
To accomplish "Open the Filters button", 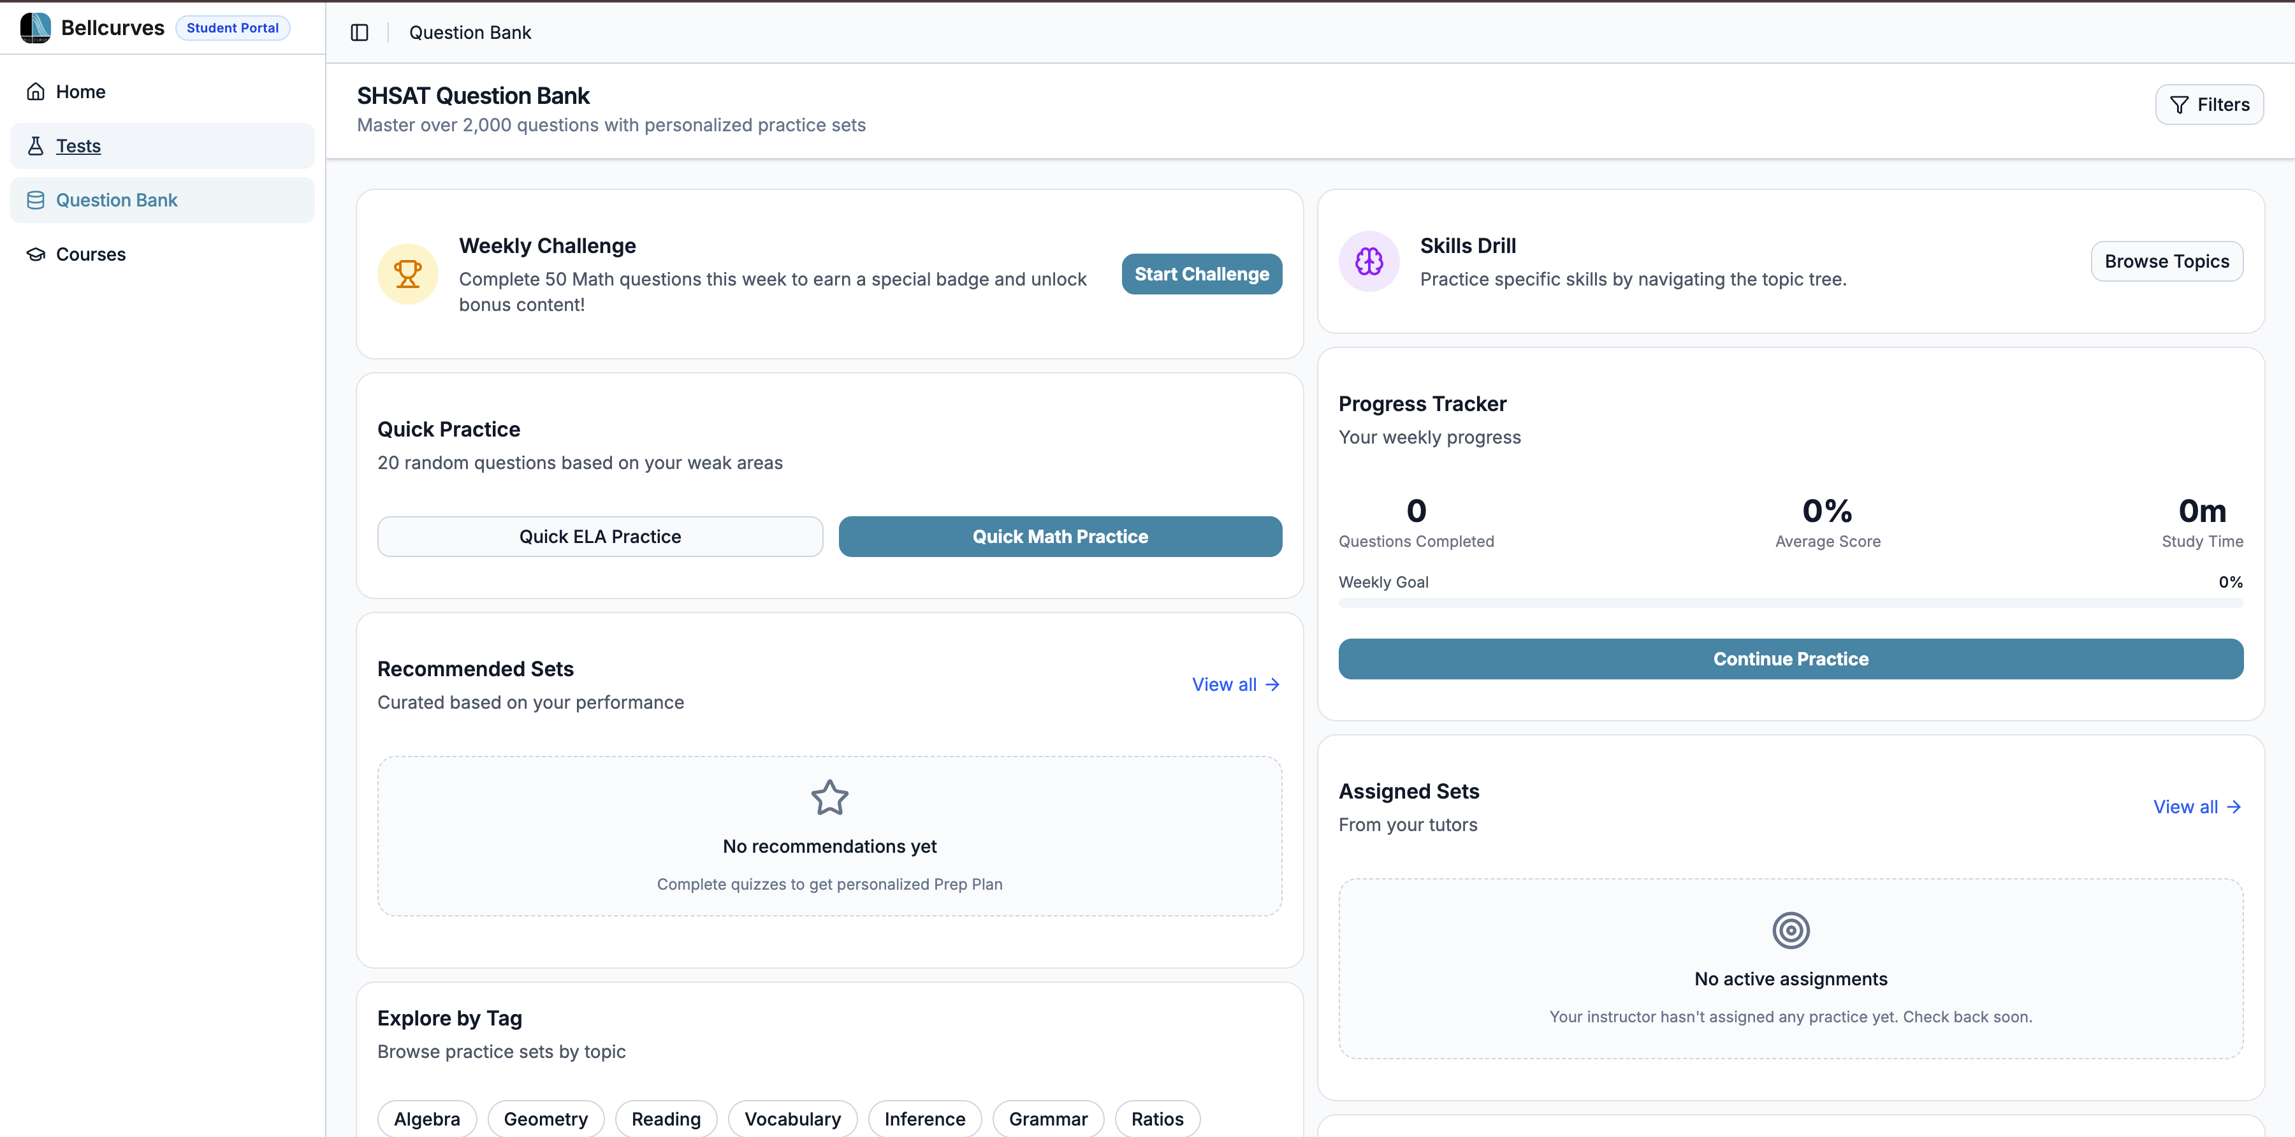I will [2208, 105].
